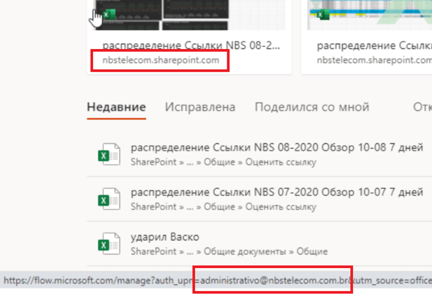This screenshot has height=302, width=432.
Task: Click nbstelecom.sharepoint.com under the first card
Action: (160, 60)
